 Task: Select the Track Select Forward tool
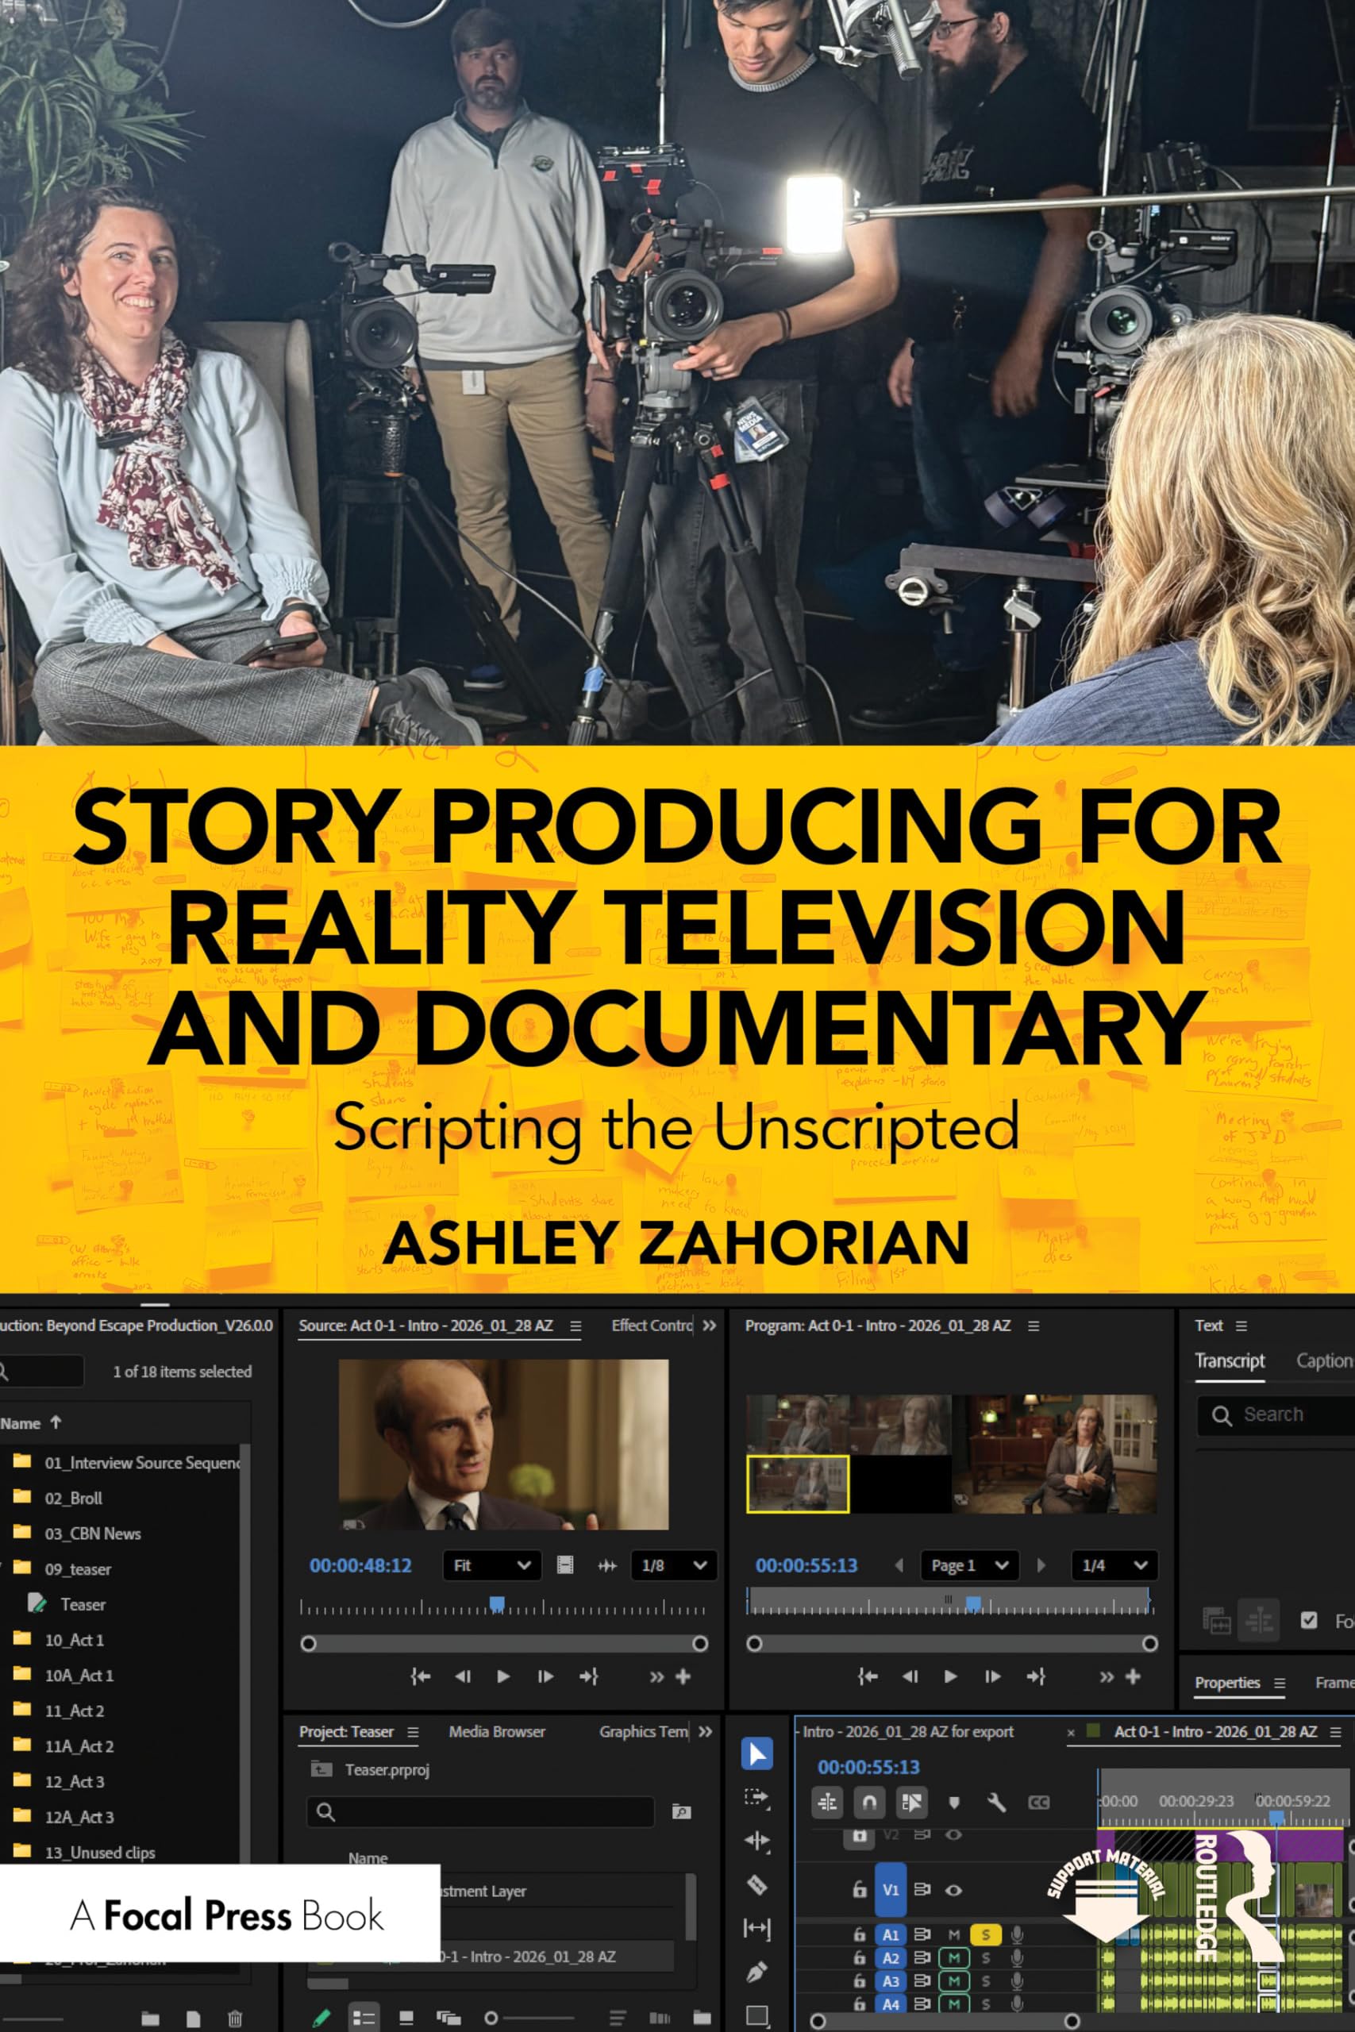756,1798
